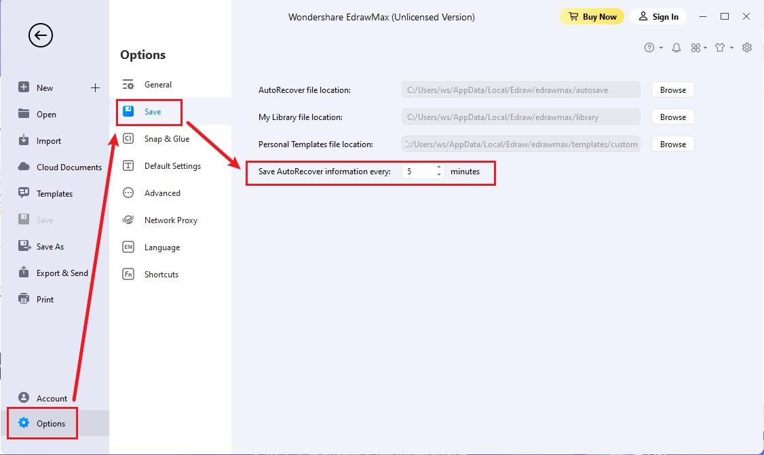Open Language options section

170,248
